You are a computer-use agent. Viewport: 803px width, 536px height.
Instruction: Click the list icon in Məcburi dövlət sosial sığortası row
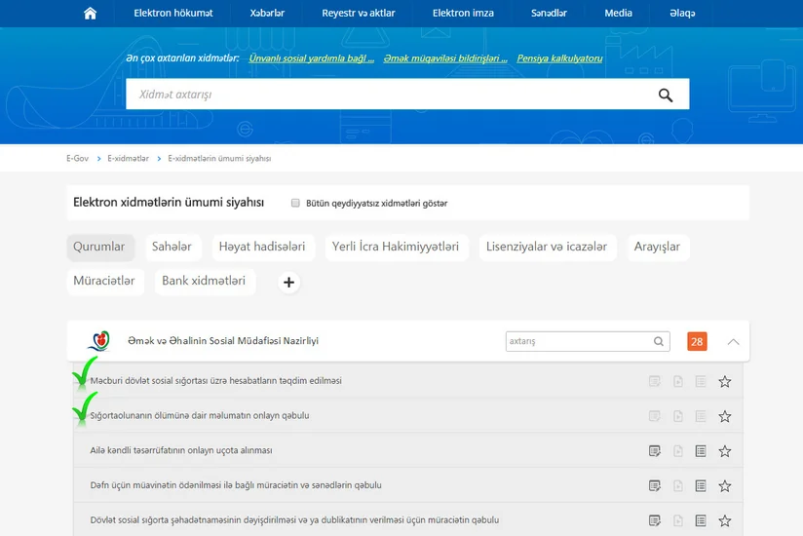click(x=701, y=381)
